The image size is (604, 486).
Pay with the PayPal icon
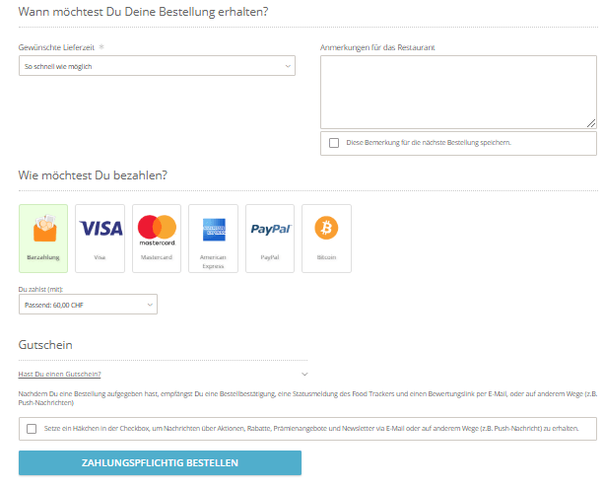pyautogui.click(x=270, y=229)
